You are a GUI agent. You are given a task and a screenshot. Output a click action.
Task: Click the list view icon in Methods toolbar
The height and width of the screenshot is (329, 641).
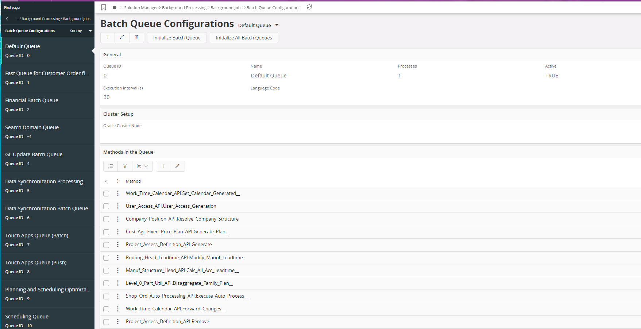coord(111,166)
